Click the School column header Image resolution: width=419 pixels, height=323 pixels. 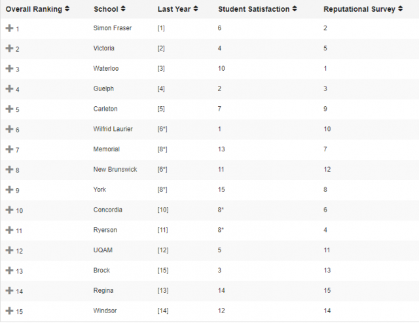coord(106,9)
